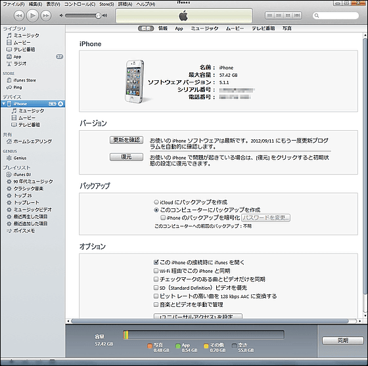Viewport: 368px width, 366px height.
Task: Enable 音楽とビデオを手動で管理 checkbox
Action: (156, 304)
